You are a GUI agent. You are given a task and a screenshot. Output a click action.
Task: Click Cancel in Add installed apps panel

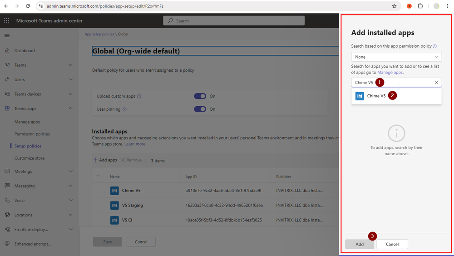[x=392, y=244]
